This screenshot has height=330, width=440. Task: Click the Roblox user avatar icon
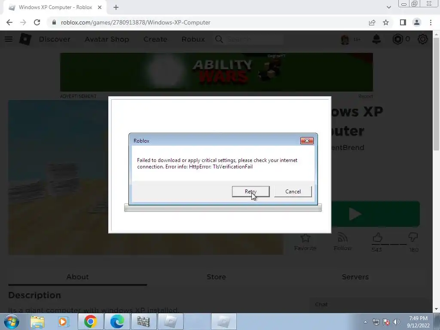coord(345,39)
